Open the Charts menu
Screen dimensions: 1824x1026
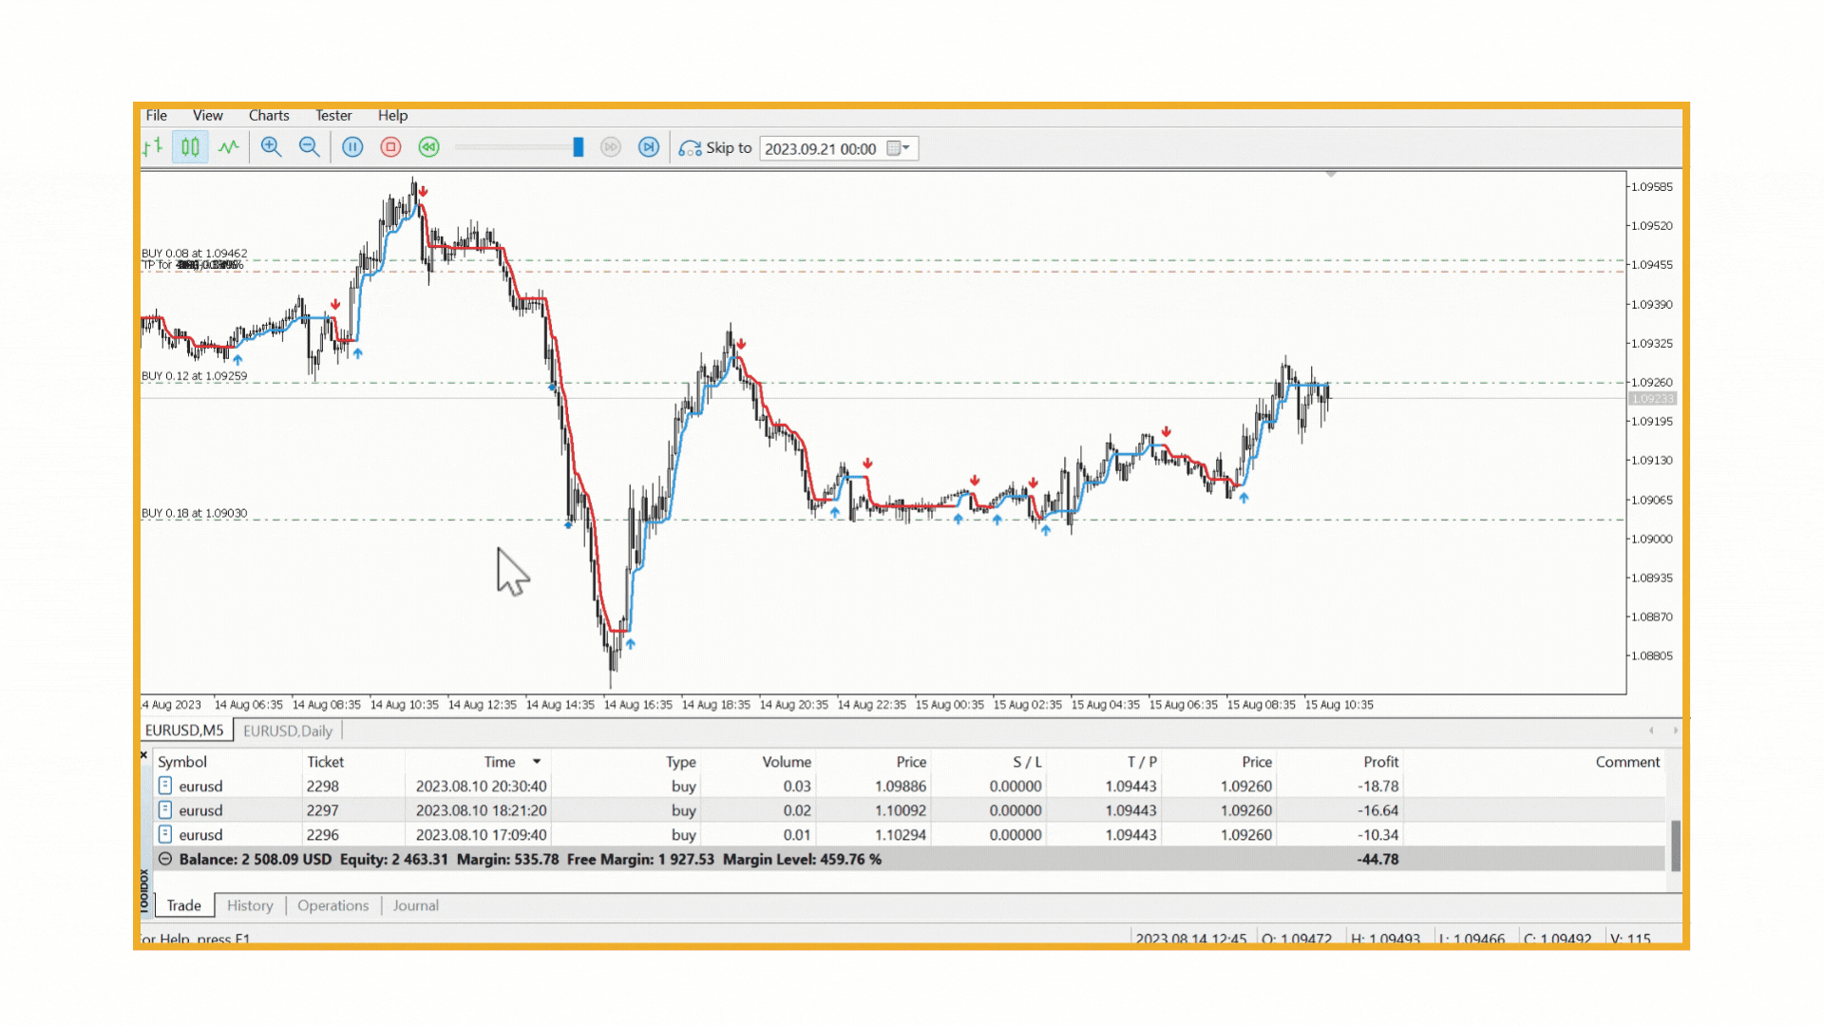tap(269, 115)
